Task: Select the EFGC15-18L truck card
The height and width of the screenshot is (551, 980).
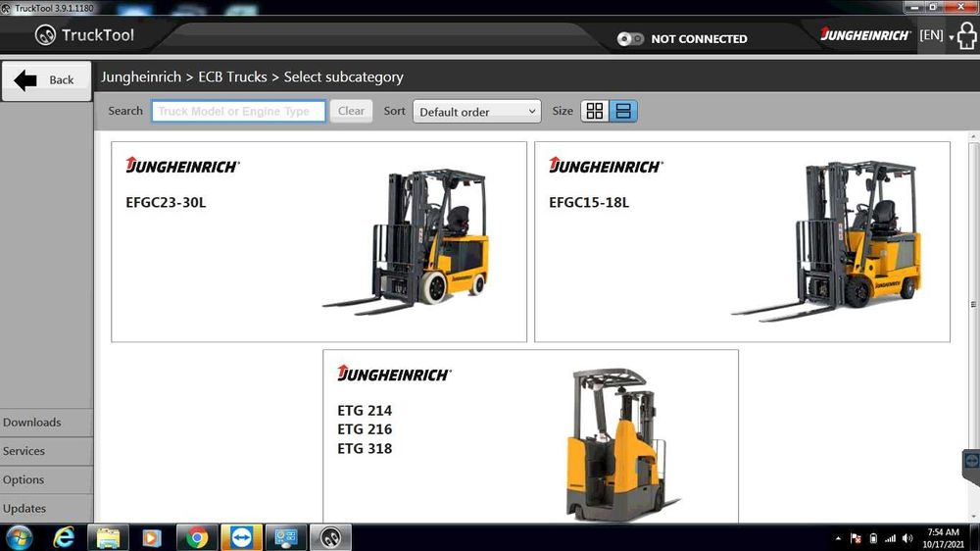Action: pos(742,241)
